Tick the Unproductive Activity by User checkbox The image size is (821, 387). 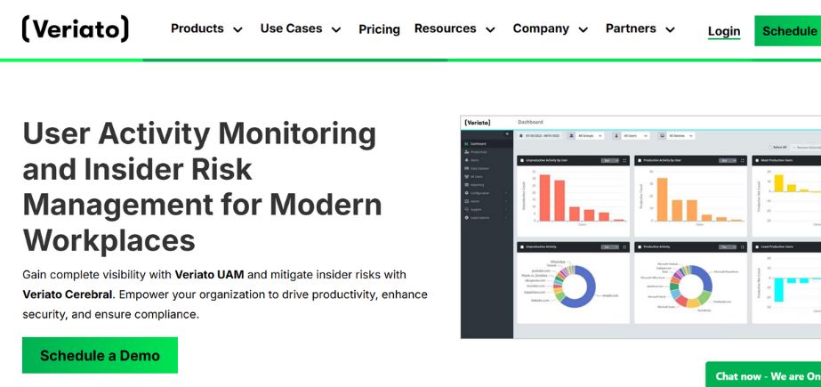pos(522,161)
